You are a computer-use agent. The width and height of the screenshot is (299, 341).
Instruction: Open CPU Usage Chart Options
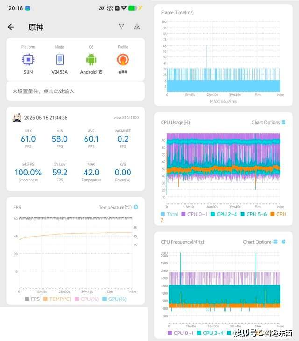[x=268, y=122]
